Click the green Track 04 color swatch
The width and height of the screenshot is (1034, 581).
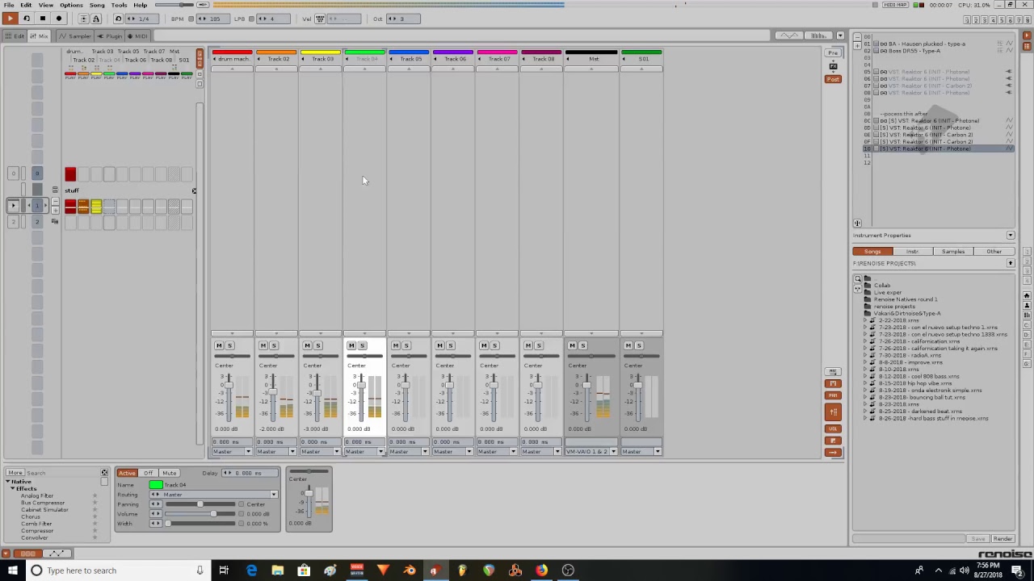point(156,485)
